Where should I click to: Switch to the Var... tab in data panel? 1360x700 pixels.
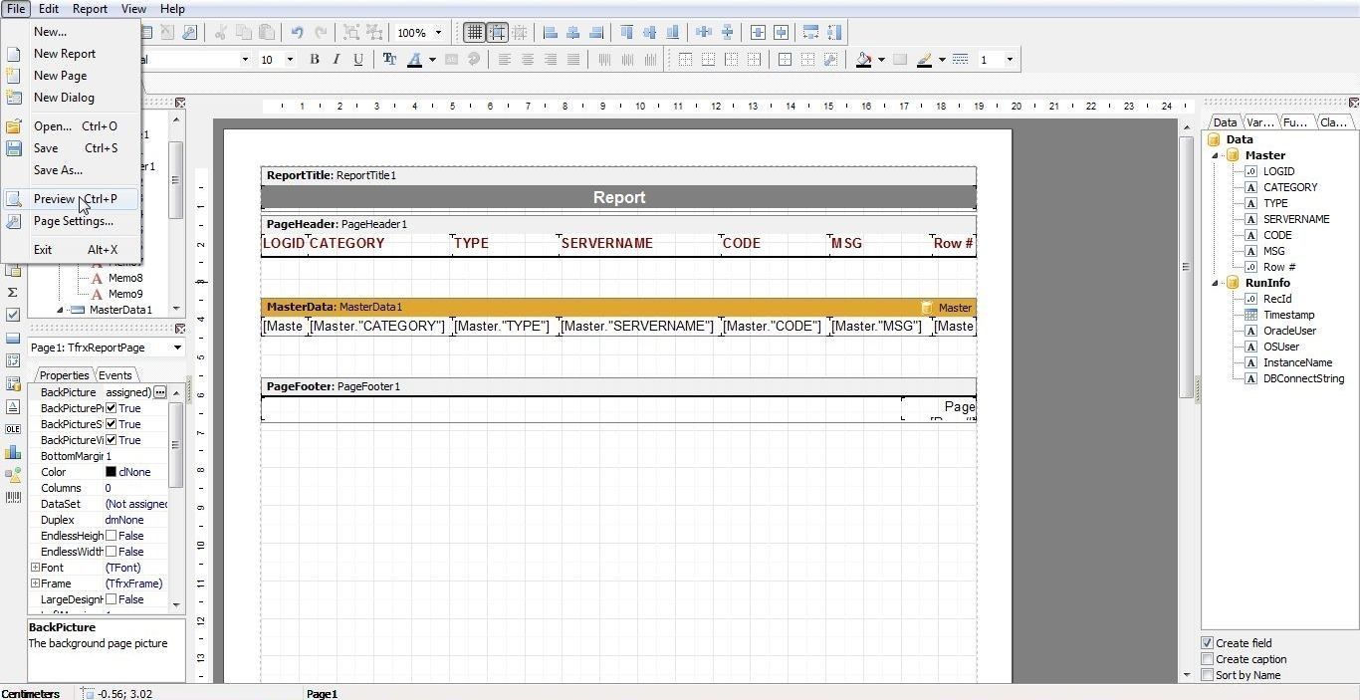point(1259,122)
